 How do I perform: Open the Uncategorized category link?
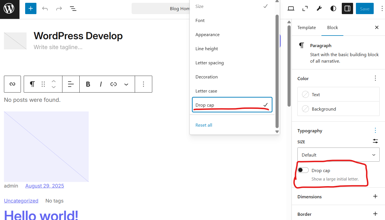[21, 201]
